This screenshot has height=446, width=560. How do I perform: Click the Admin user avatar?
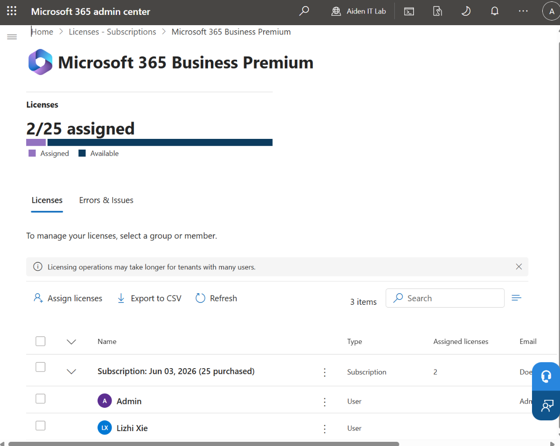point(105,401)
